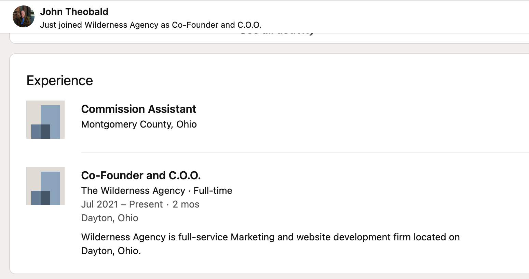Select the bold Co-Founder and C.O.O. job title
529x279 pixels.
tap(141, 175)
